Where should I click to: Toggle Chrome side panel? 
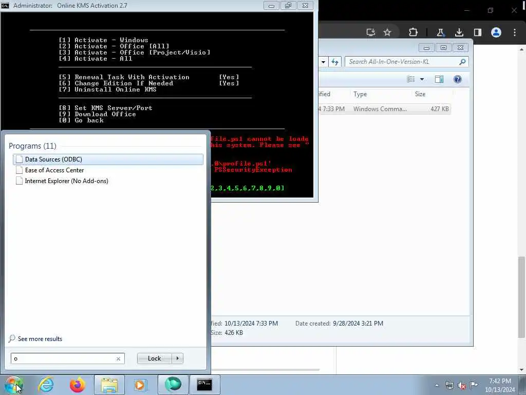pyautogui.click(x=478, y=32)
